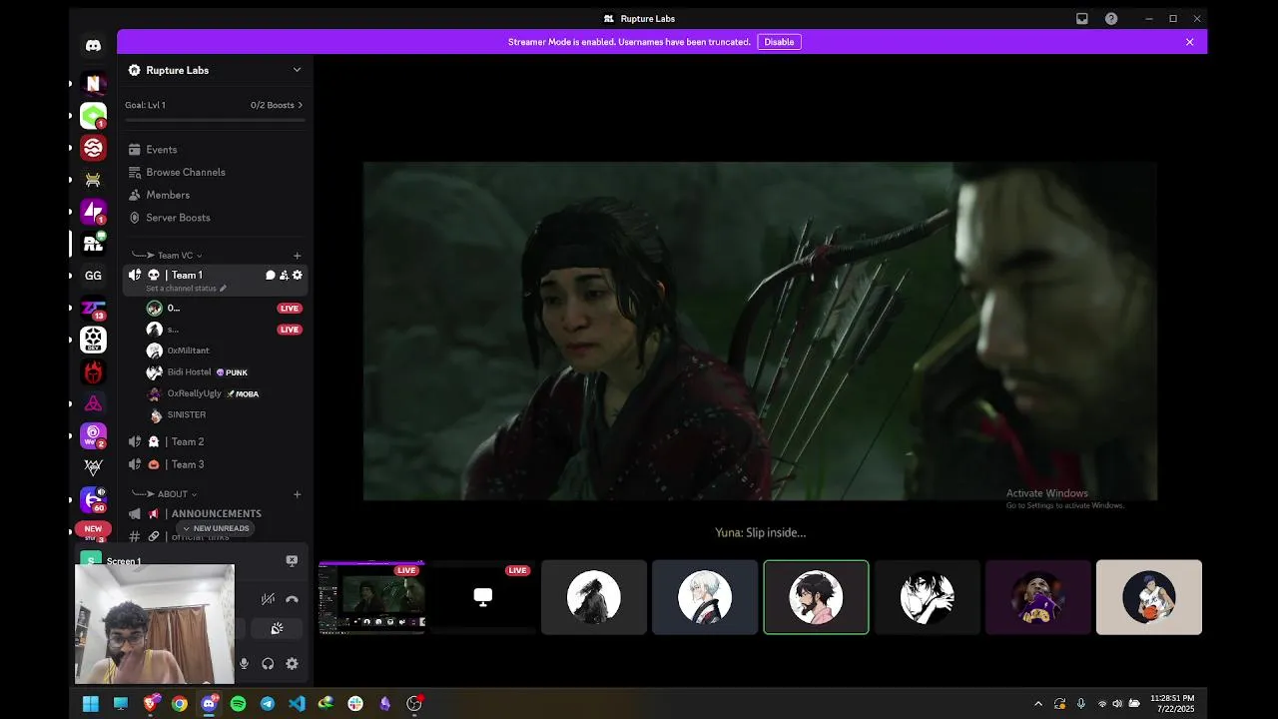
Task: Stop streaming Screen 1
Action: coord(292,560)
